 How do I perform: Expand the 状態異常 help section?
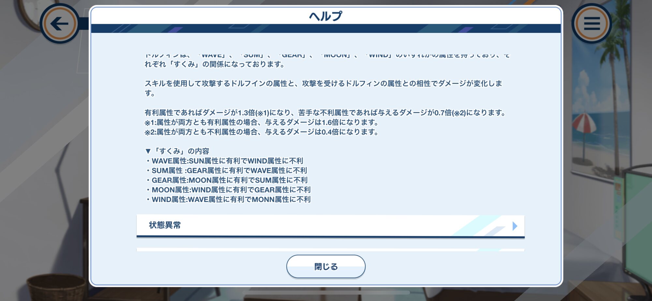tap(330, 226)
